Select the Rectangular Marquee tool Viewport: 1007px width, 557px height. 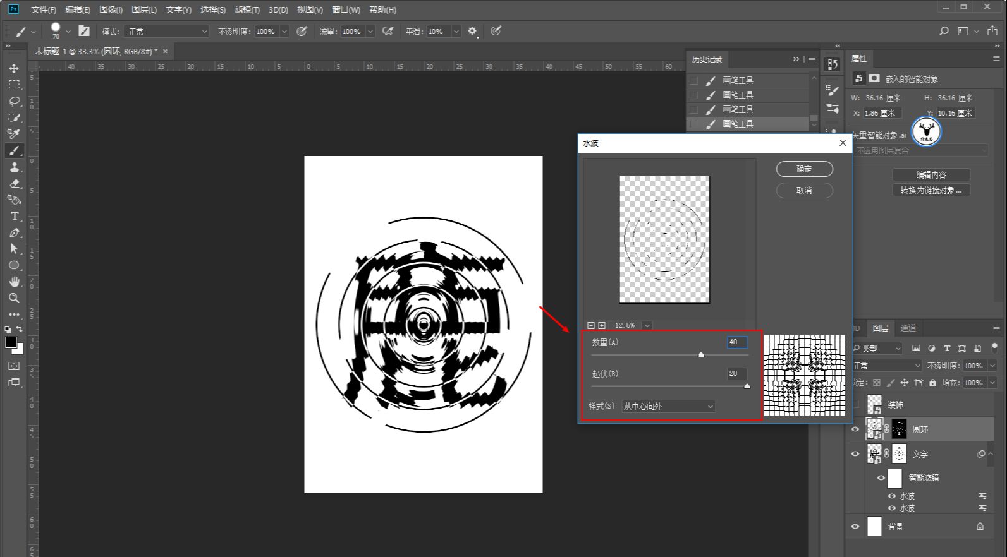(x=14, y=85)
